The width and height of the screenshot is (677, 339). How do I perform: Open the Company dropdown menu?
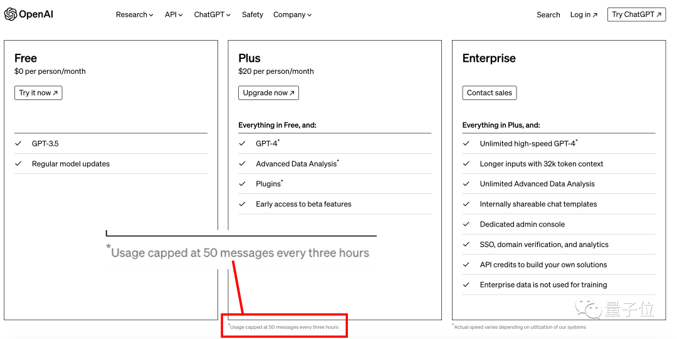click(292, 14)
